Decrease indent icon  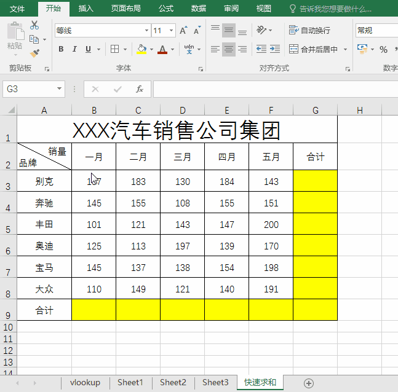coord(261,49)
